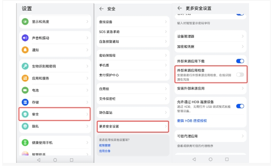Tap home circle in left navigation bar
The image size is (273, 166).
(x=55, y=160)
